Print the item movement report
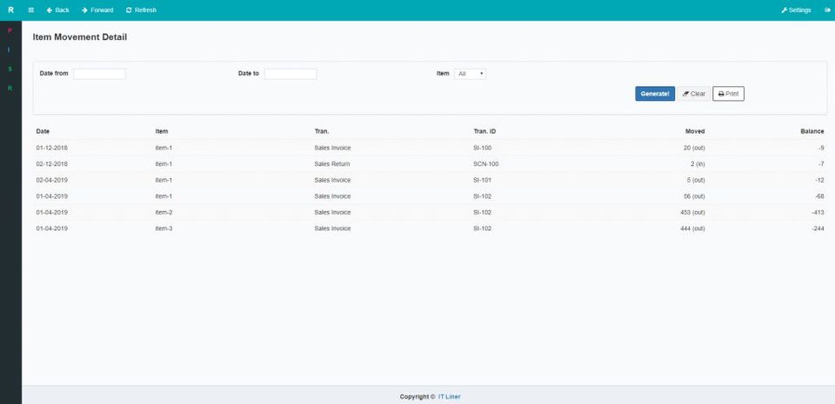835x404 pixels. (729, 94)
